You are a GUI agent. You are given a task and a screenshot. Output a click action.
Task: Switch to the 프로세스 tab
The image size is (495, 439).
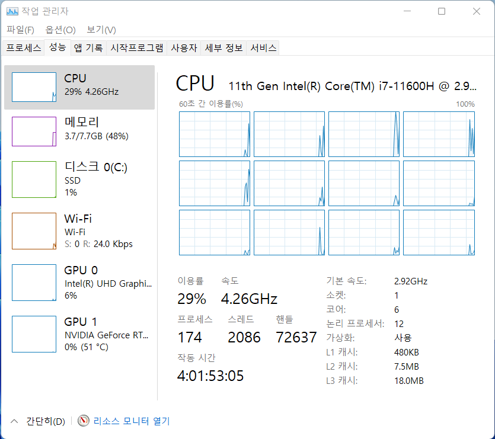pos(24,48)
